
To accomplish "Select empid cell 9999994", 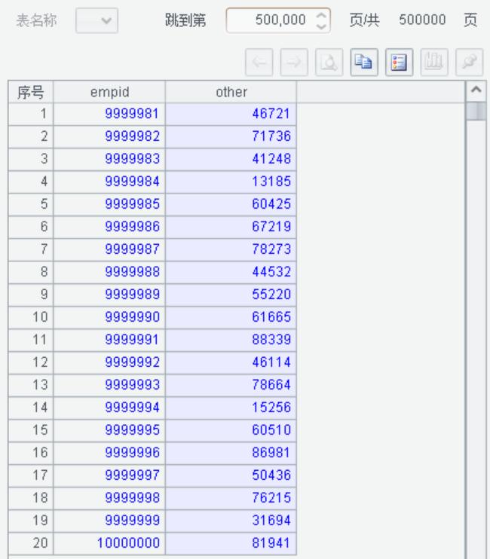I will (109, 408).
